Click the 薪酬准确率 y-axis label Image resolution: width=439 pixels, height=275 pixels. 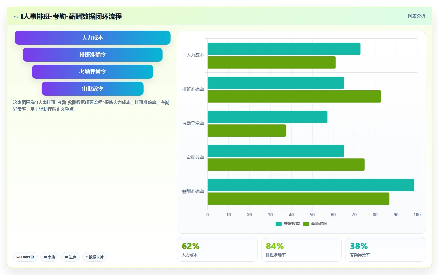193,192
